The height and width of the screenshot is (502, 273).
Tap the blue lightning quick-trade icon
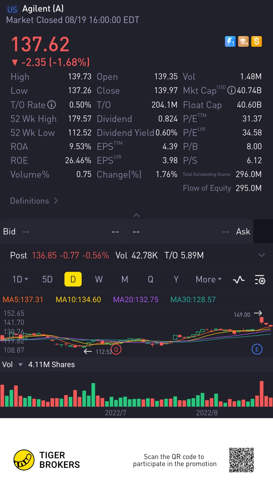(230, 41)
